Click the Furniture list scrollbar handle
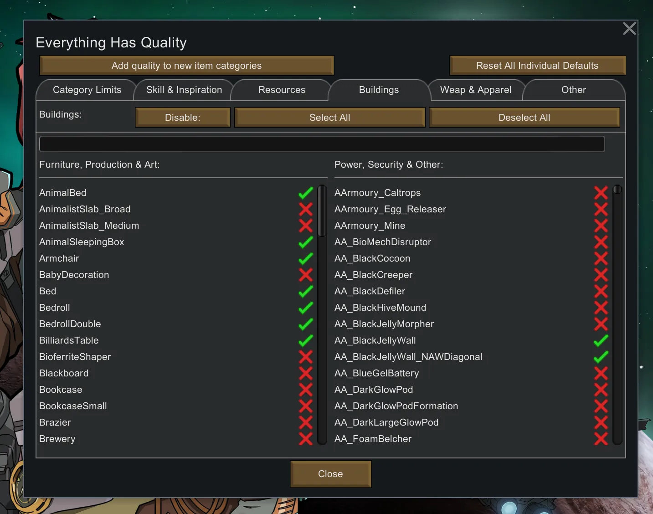653x514 pixels. pyautogui.click(x=322, y=211)
